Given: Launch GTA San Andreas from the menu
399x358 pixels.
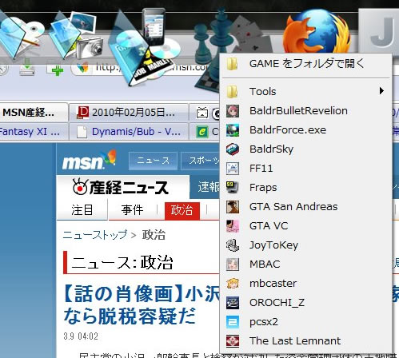Looking at the screenshot, I should click(305, 207).
